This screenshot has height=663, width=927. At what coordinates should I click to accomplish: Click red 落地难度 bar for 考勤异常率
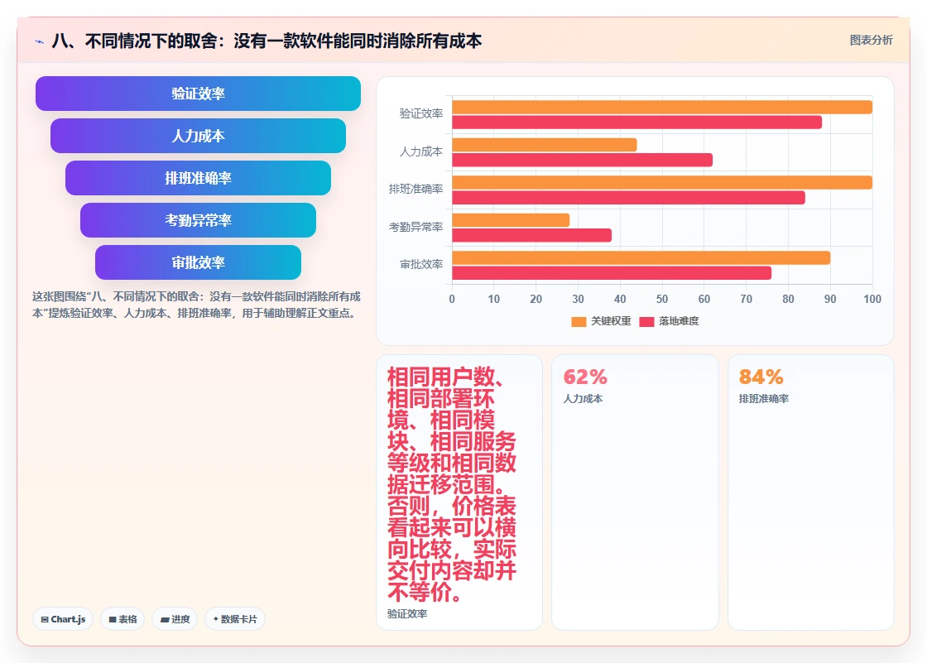(x=531, y=235)
